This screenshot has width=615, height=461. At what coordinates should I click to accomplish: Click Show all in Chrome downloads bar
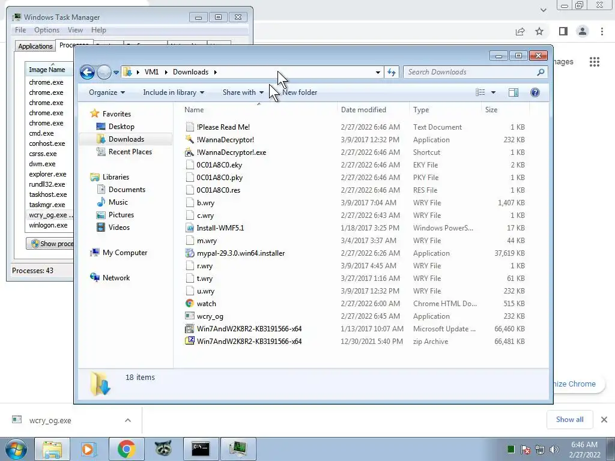pos(570,420)
